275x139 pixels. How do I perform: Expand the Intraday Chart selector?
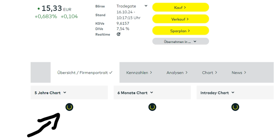[217, 93]
